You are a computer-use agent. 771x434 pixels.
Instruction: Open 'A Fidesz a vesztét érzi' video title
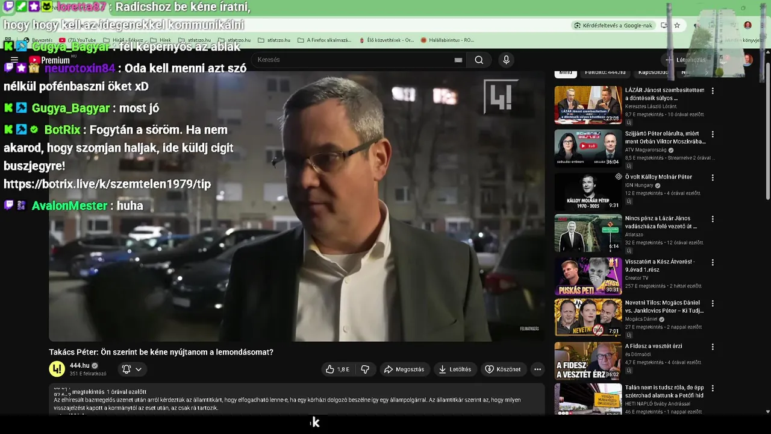pyautogui.click(x=654, y=346)
